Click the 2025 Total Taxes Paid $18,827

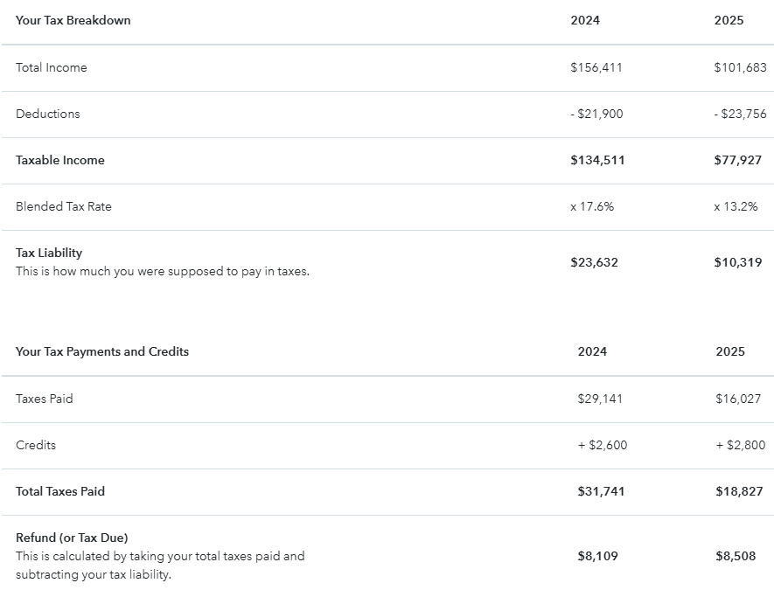pyautogui.click(x=740, y=491)
